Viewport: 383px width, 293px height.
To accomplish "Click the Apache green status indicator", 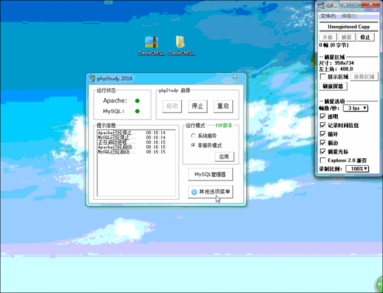I will [137, 101].
